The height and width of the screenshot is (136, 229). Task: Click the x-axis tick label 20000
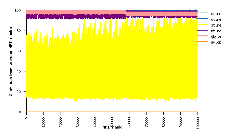point(61,122)
